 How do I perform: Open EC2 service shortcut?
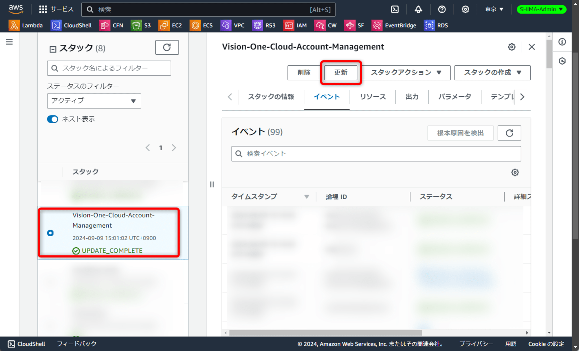coord(170,25)
